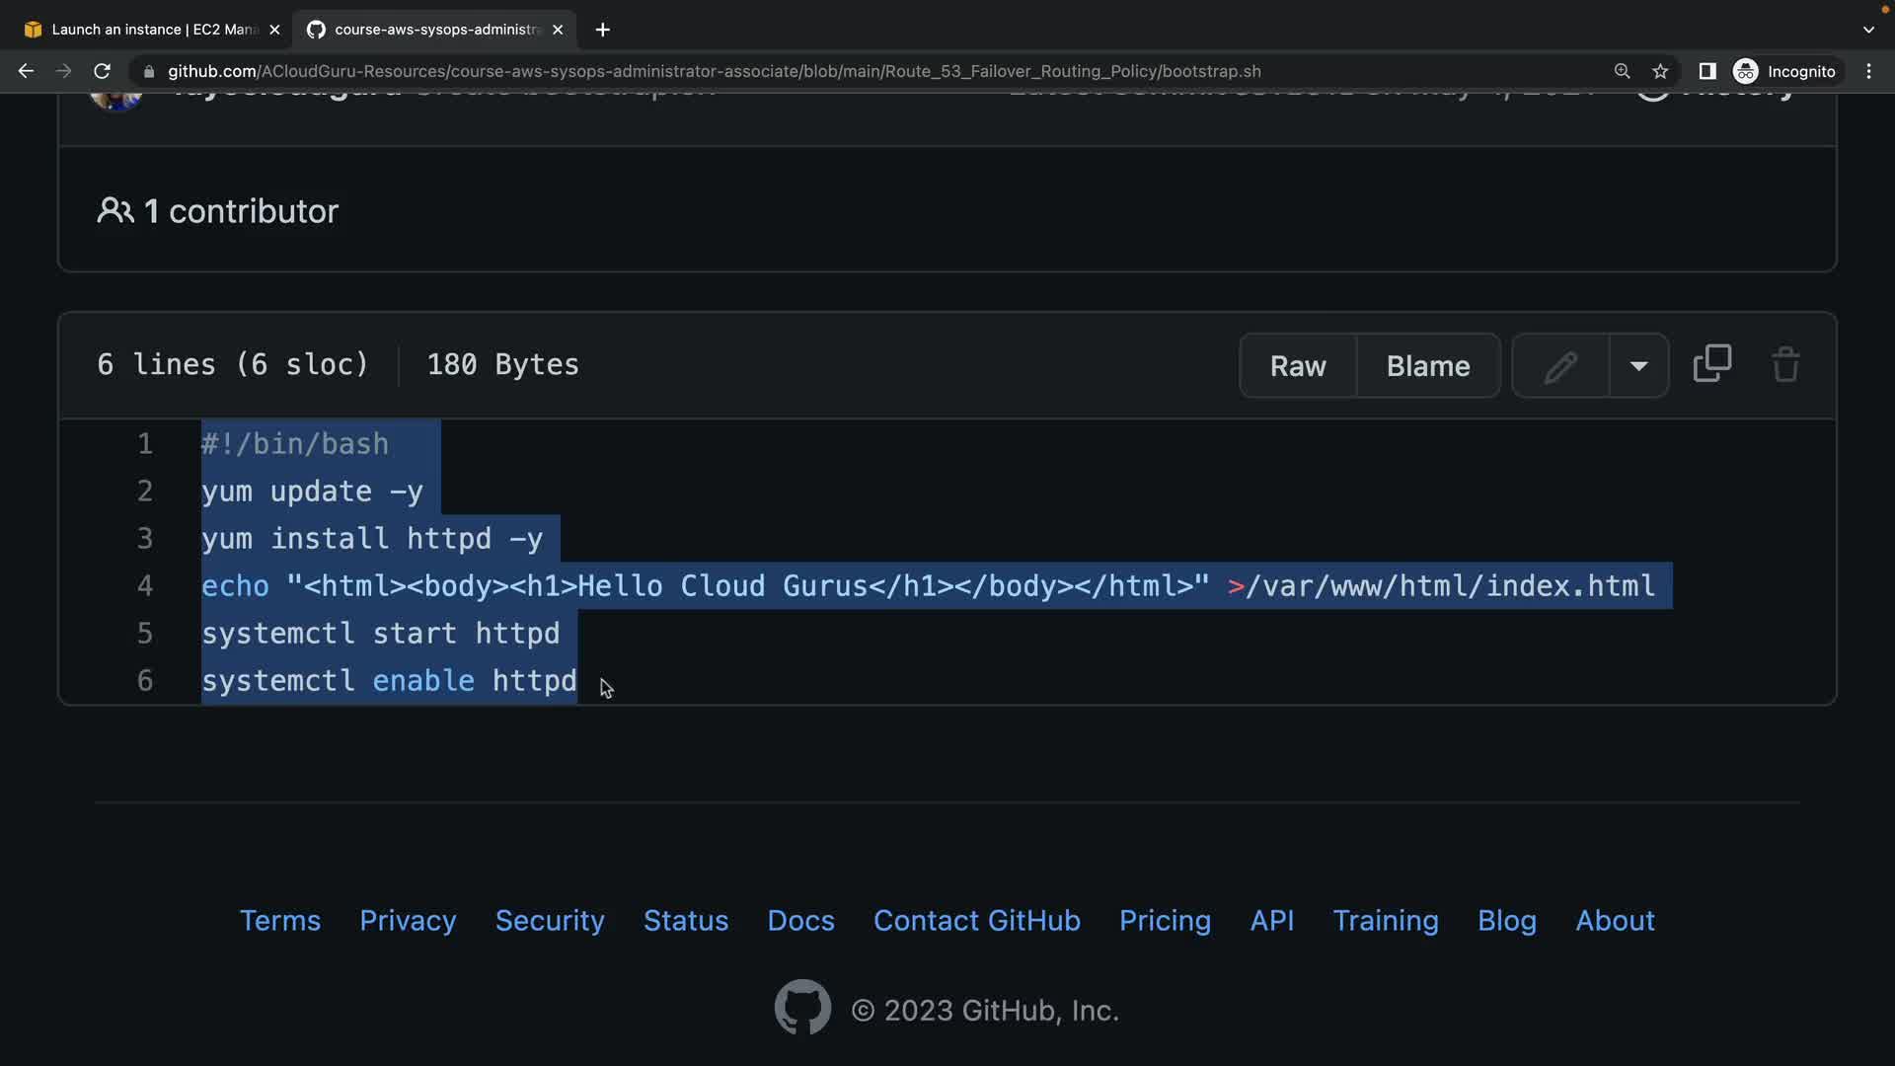Open a new browser tab
Image resolution: width=1895 pixels, height=1066 pixels.
(x=602, y=30)
